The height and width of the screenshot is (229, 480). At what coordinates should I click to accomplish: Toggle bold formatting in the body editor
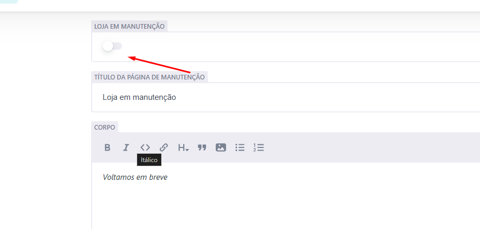(x=107, y=147)
